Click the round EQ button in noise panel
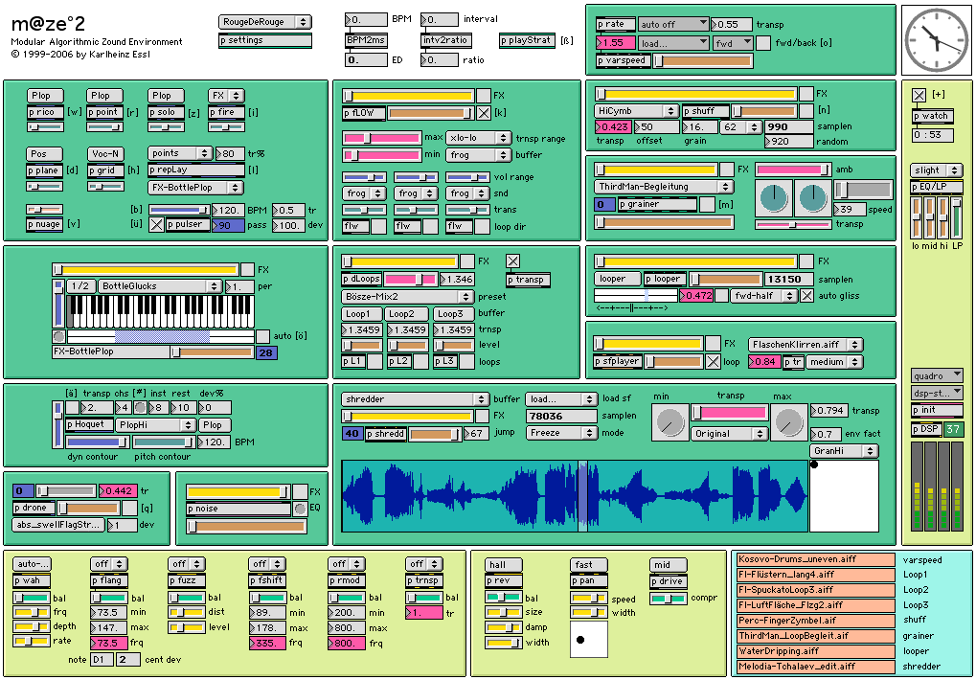 point(301,508)
